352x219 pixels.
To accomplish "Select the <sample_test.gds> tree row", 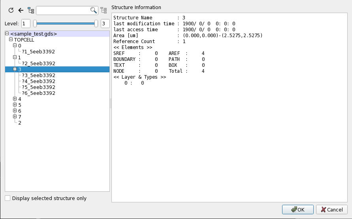I will coord(57,34).
